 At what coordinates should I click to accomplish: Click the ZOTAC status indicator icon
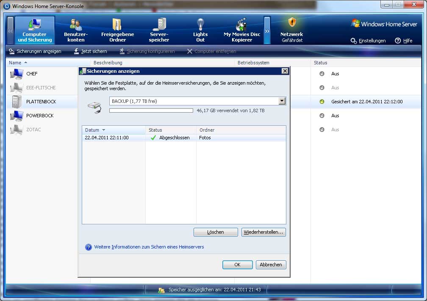(322, 130)
